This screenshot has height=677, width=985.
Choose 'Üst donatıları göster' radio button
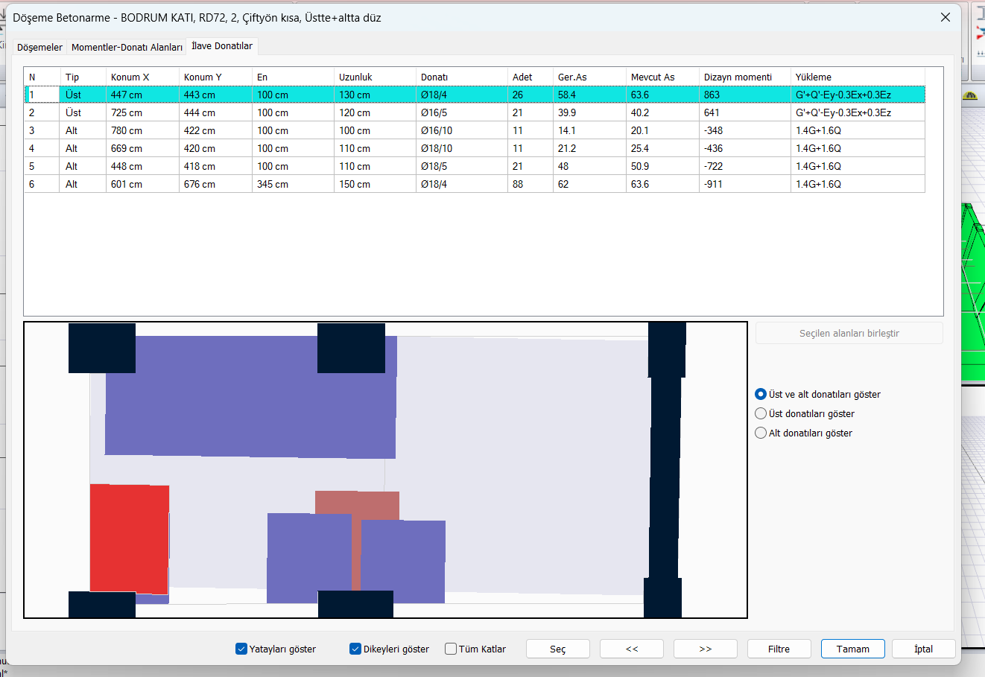coord(761,414)
